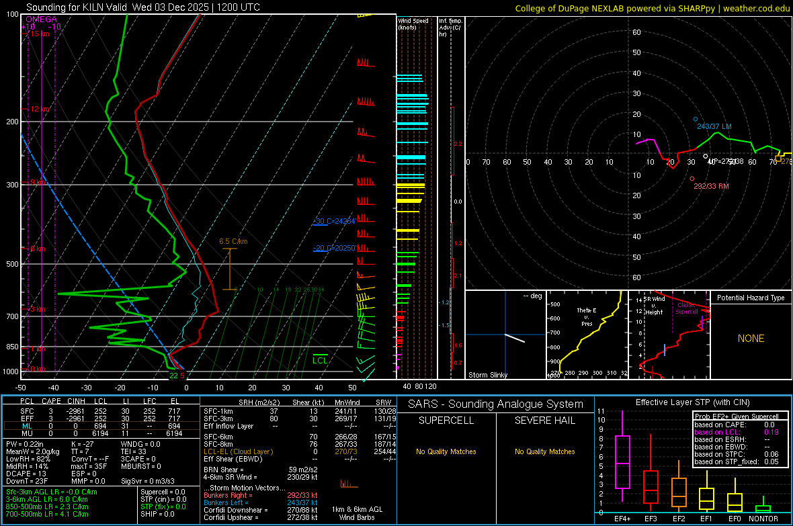The image size is (793, 526).
Task: Click the Potential Hazard Type header
Action: point(751,298)
